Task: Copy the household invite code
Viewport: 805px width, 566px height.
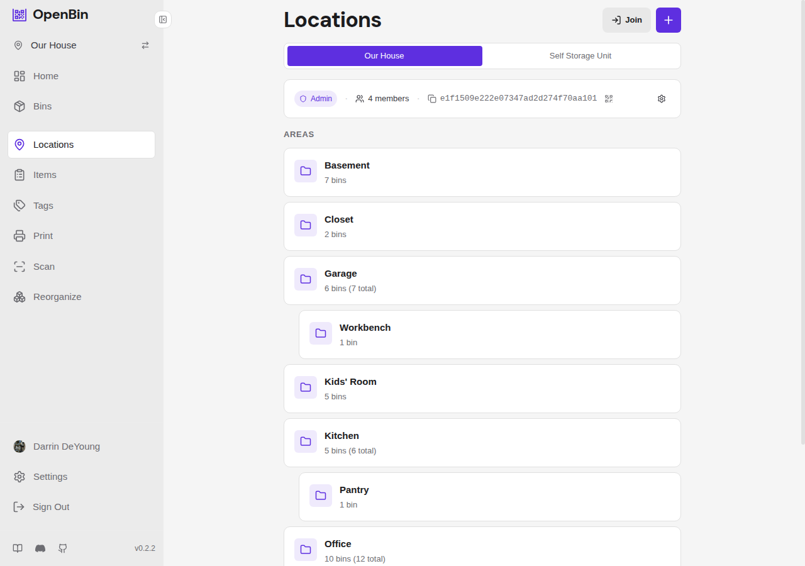Action: [431, 99]
